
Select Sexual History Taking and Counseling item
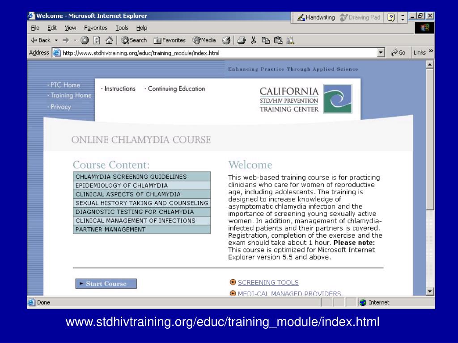[x=142, y=203]
